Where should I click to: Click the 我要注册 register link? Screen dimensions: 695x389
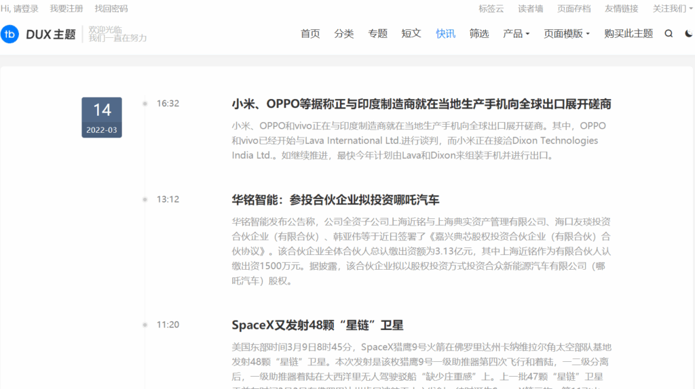pyautogui.click(x=66, y=8)
